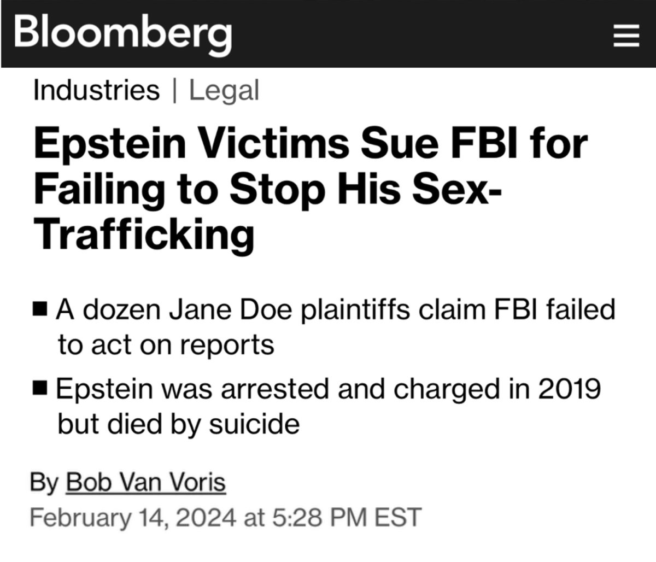Open author Bob Van Voris's page
Viewport: 656px width, 562px height.
pyautogui.click(x=145, y=482)
